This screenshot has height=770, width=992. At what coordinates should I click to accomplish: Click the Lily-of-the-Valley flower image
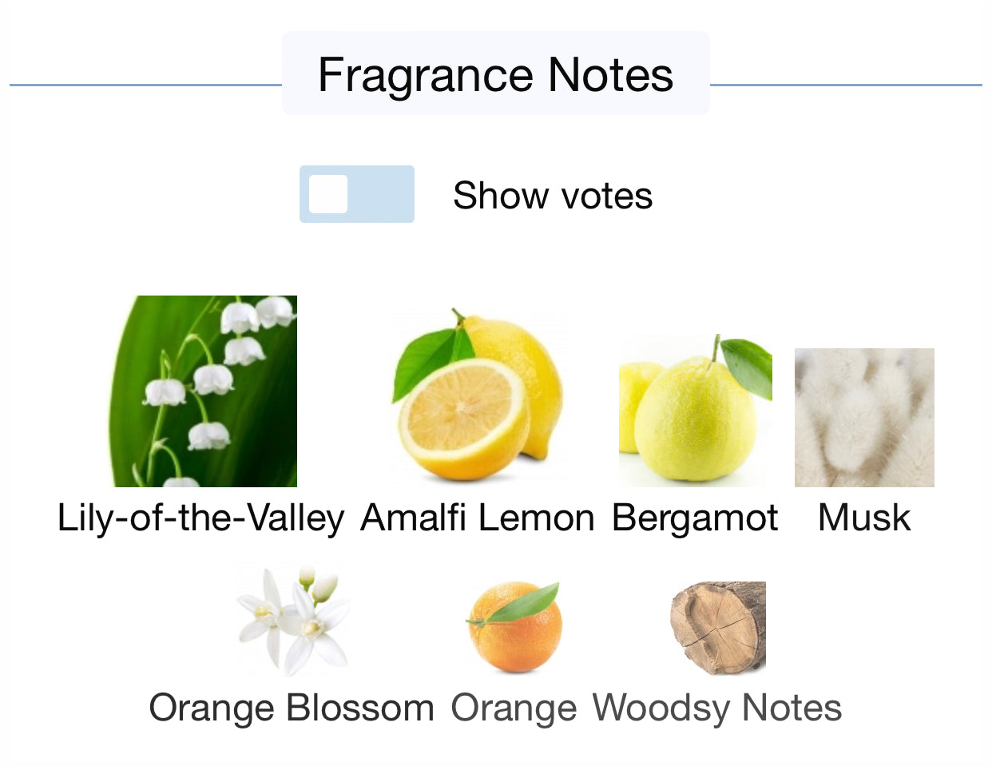tap(203, 391)
